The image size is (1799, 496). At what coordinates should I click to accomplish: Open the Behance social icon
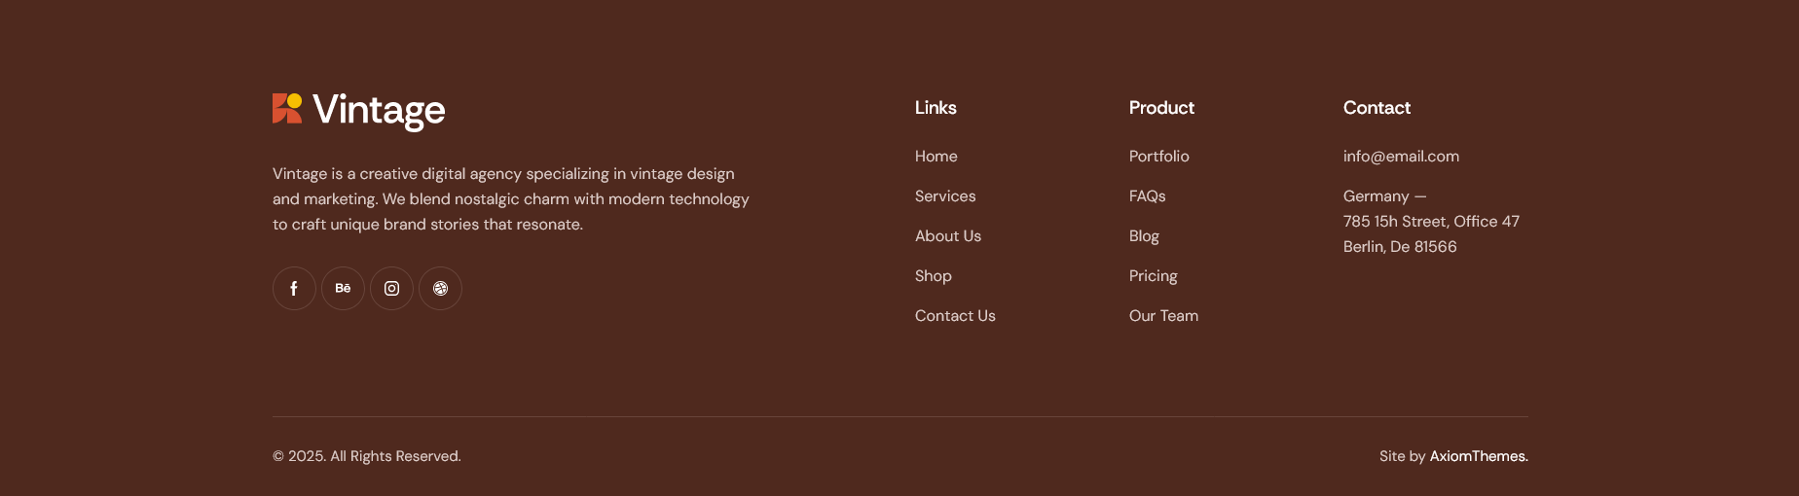(x=343, y=289)
